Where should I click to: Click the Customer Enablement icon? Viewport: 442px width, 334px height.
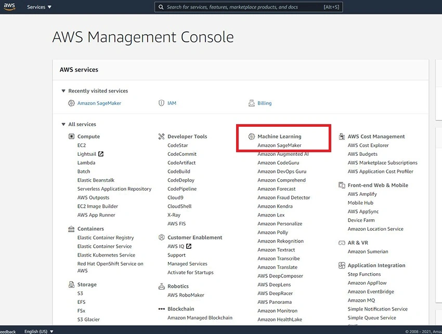pyautogui.click(x=161, y=237)
